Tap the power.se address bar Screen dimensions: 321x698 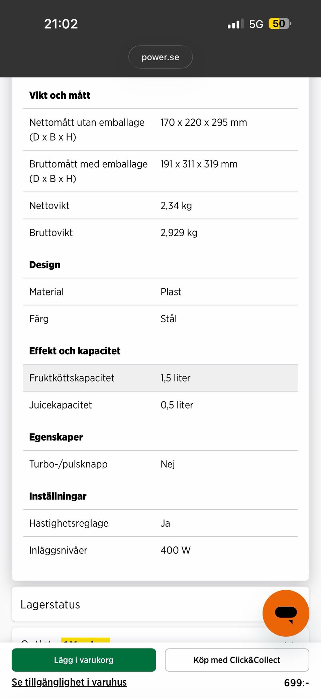(160, 57)
